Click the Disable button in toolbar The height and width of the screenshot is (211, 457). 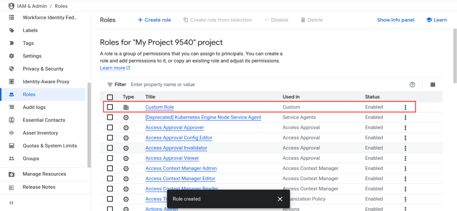276,20
